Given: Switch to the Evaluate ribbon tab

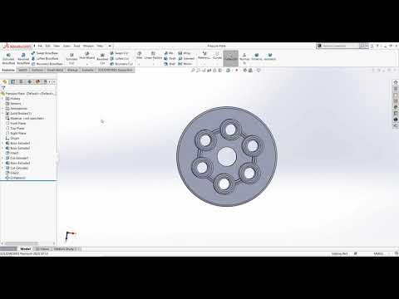Looking at the screenshot, I should (x=87, y=70).
